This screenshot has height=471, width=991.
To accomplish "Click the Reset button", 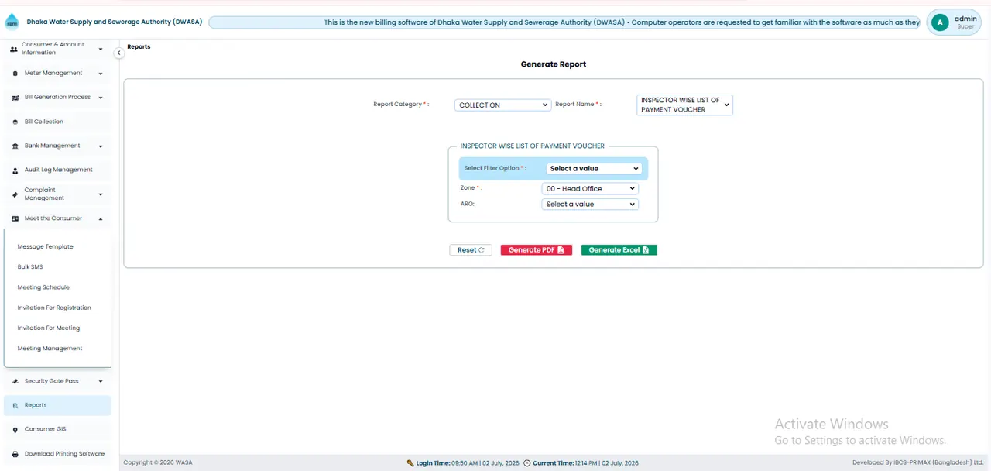I will click(x=471, y=250).
